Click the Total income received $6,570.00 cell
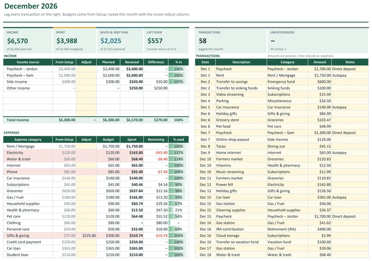 [x=132, y=120]
